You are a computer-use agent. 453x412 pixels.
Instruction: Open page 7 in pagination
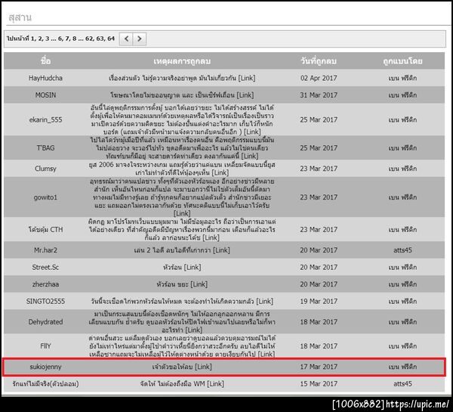click(x=67, y=39)
